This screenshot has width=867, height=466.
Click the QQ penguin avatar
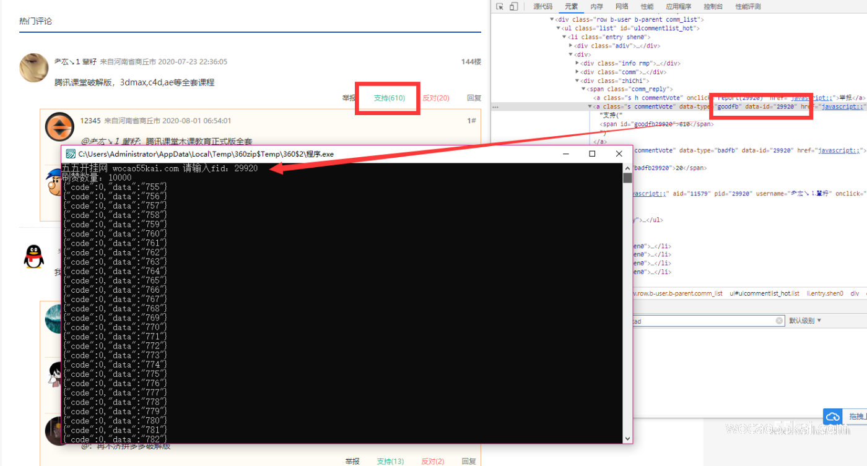(34, 256)
